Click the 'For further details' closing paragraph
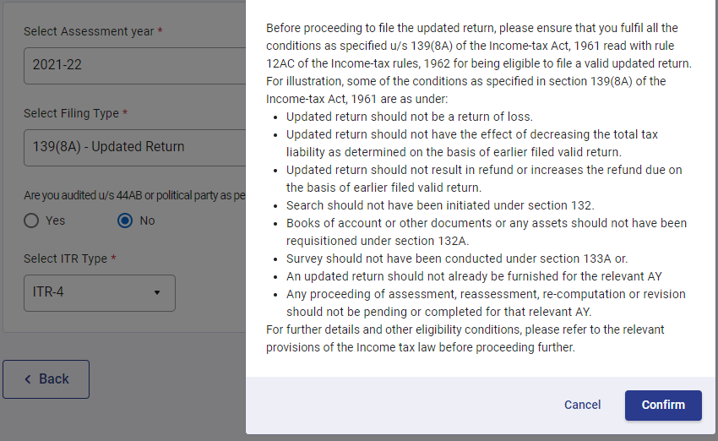The width and height of the screenshot is (718, 441). (465, 338)
